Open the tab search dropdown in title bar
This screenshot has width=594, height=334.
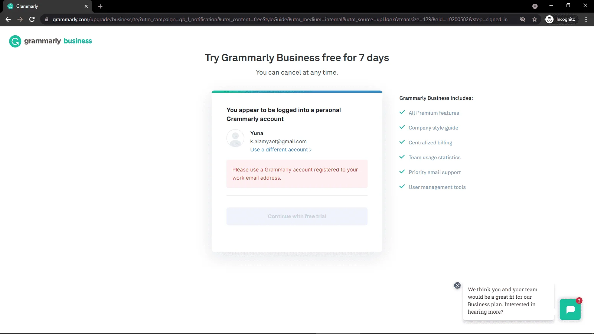point(535,6)
